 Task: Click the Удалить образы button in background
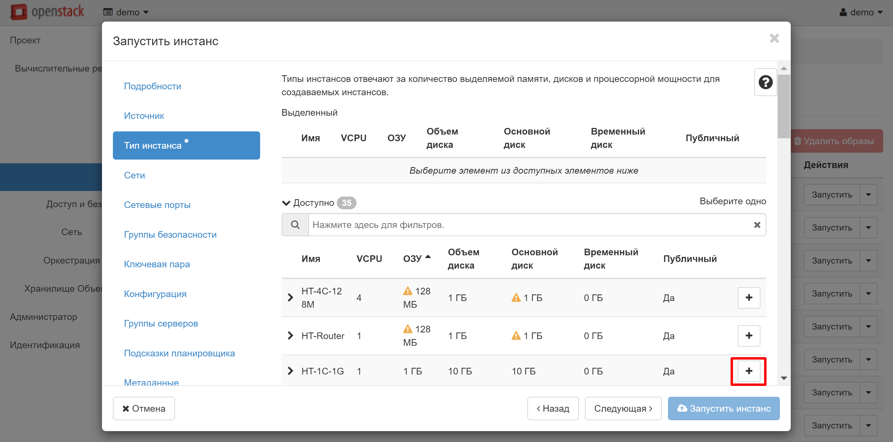click(x=837, y=141)
